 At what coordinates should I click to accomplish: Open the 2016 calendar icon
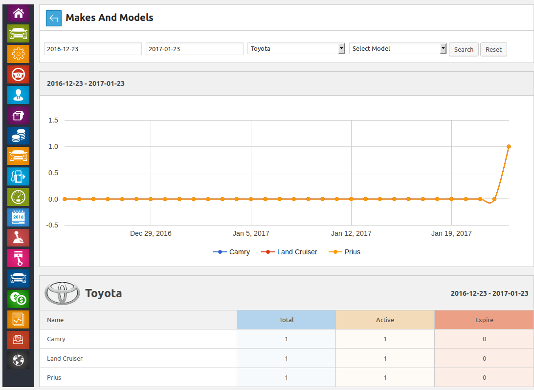click(x=19, y=217)
